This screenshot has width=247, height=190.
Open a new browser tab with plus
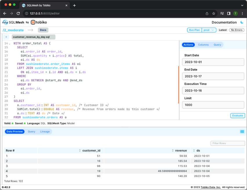[75, 5]
